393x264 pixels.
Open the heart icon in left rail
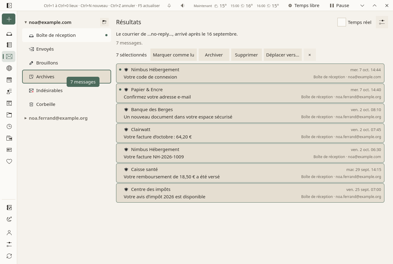coord(9,161)
